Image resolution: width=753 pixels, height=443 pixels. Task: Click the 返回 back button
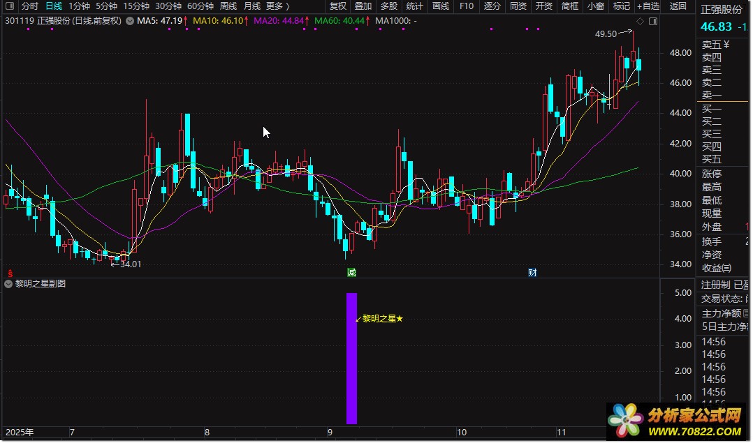click(678, 6)
